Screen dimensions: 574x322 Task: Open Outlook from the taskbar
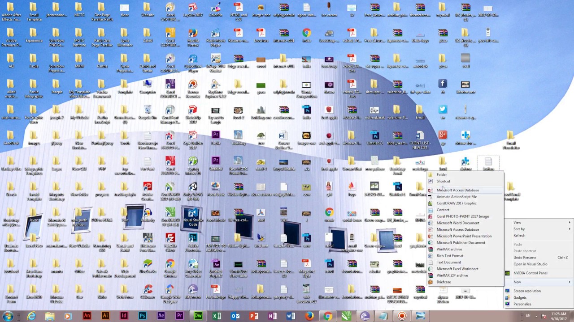[x=235, y=316]
